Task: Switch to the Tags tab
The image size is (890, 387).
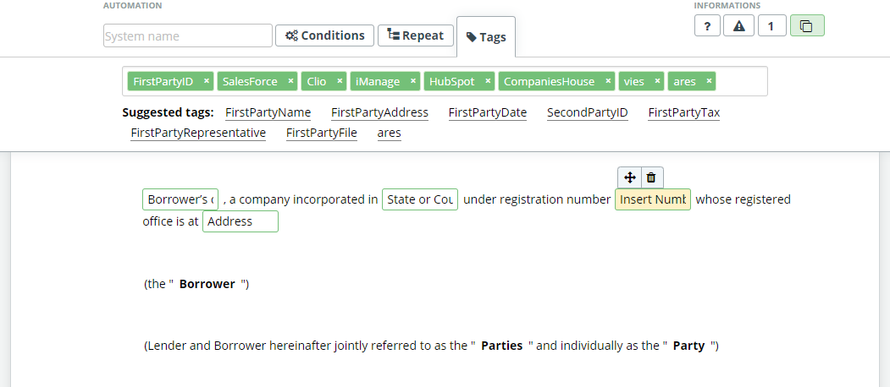Action: coord(486,37)
